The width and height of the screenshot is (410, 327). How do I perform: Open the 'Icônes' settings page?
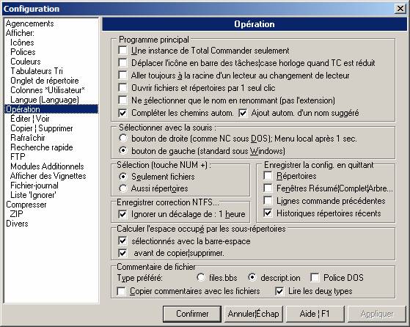[x=22, y=43]
